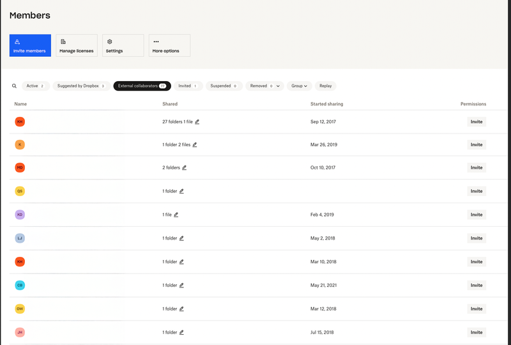Screen dimensions: 511x345
Task: Click the search magnifier icon
Action: [x=15, y=86]
